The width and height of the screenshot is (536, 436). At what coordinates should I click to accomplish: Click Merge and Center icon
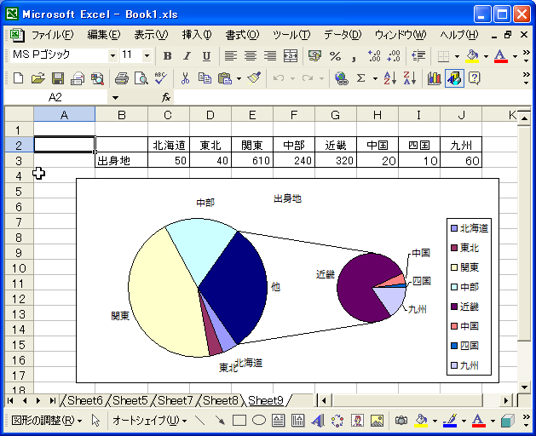coord(291,55)
